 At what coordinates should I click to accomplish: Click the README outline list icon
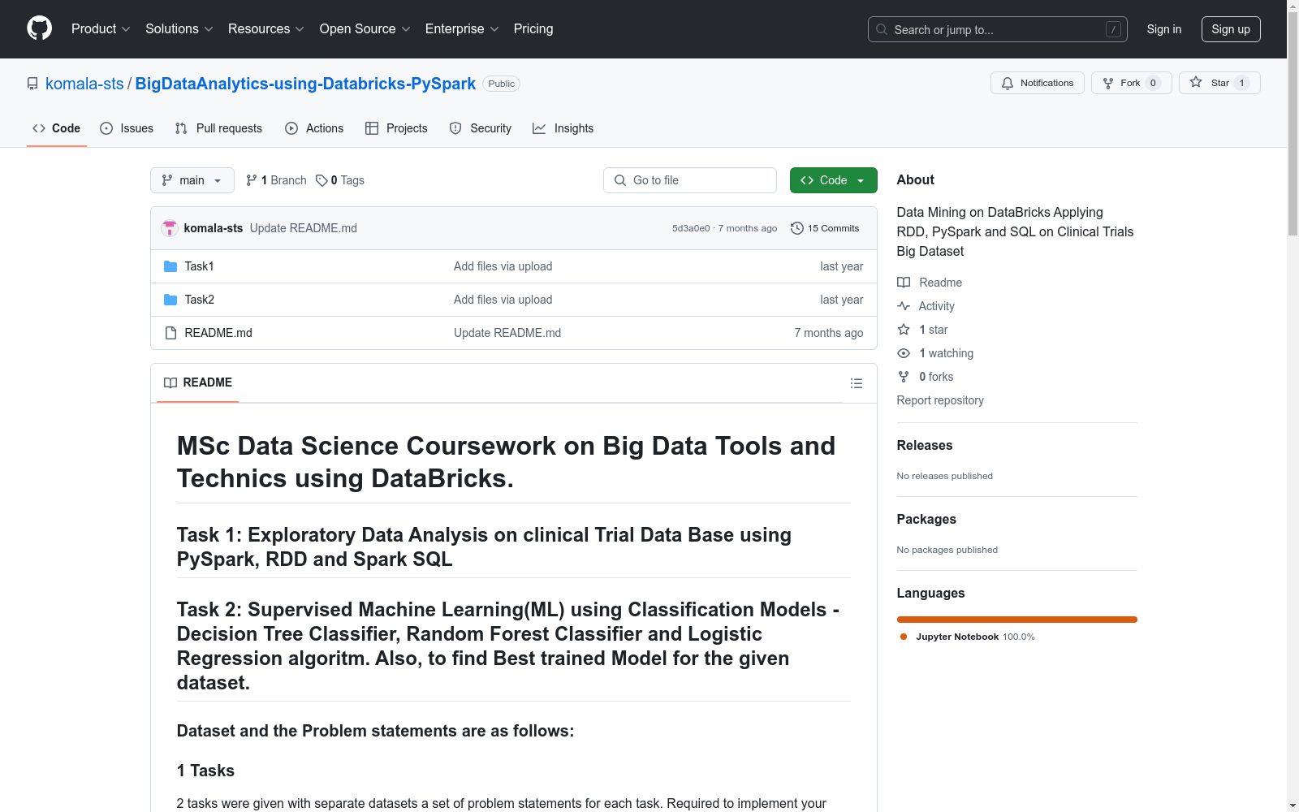point(856,383)
